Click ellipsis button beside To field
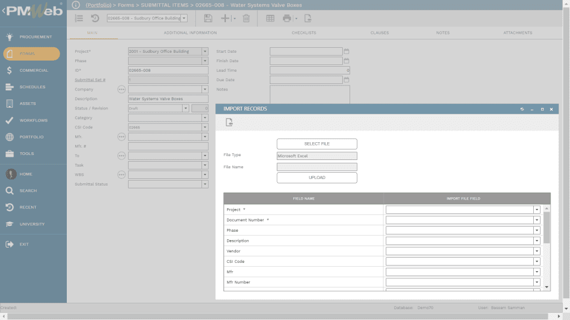 pos(121,156)
